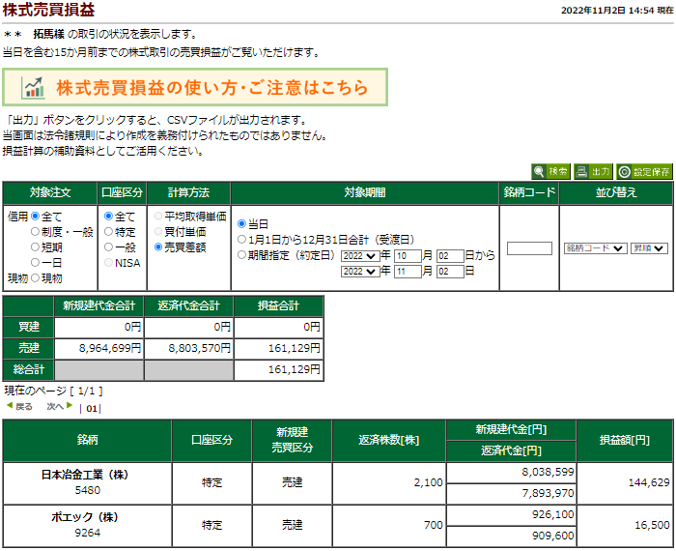Viewport: 676px width, 551px height.
Task: Click profit value 144,629
Action: tap(649, 482)
